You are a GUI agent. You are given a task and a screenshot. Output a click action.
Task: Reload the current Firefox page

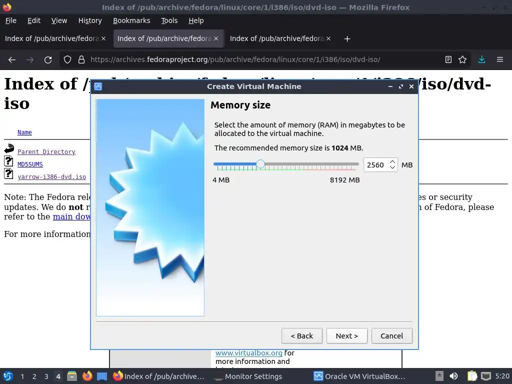48,60
